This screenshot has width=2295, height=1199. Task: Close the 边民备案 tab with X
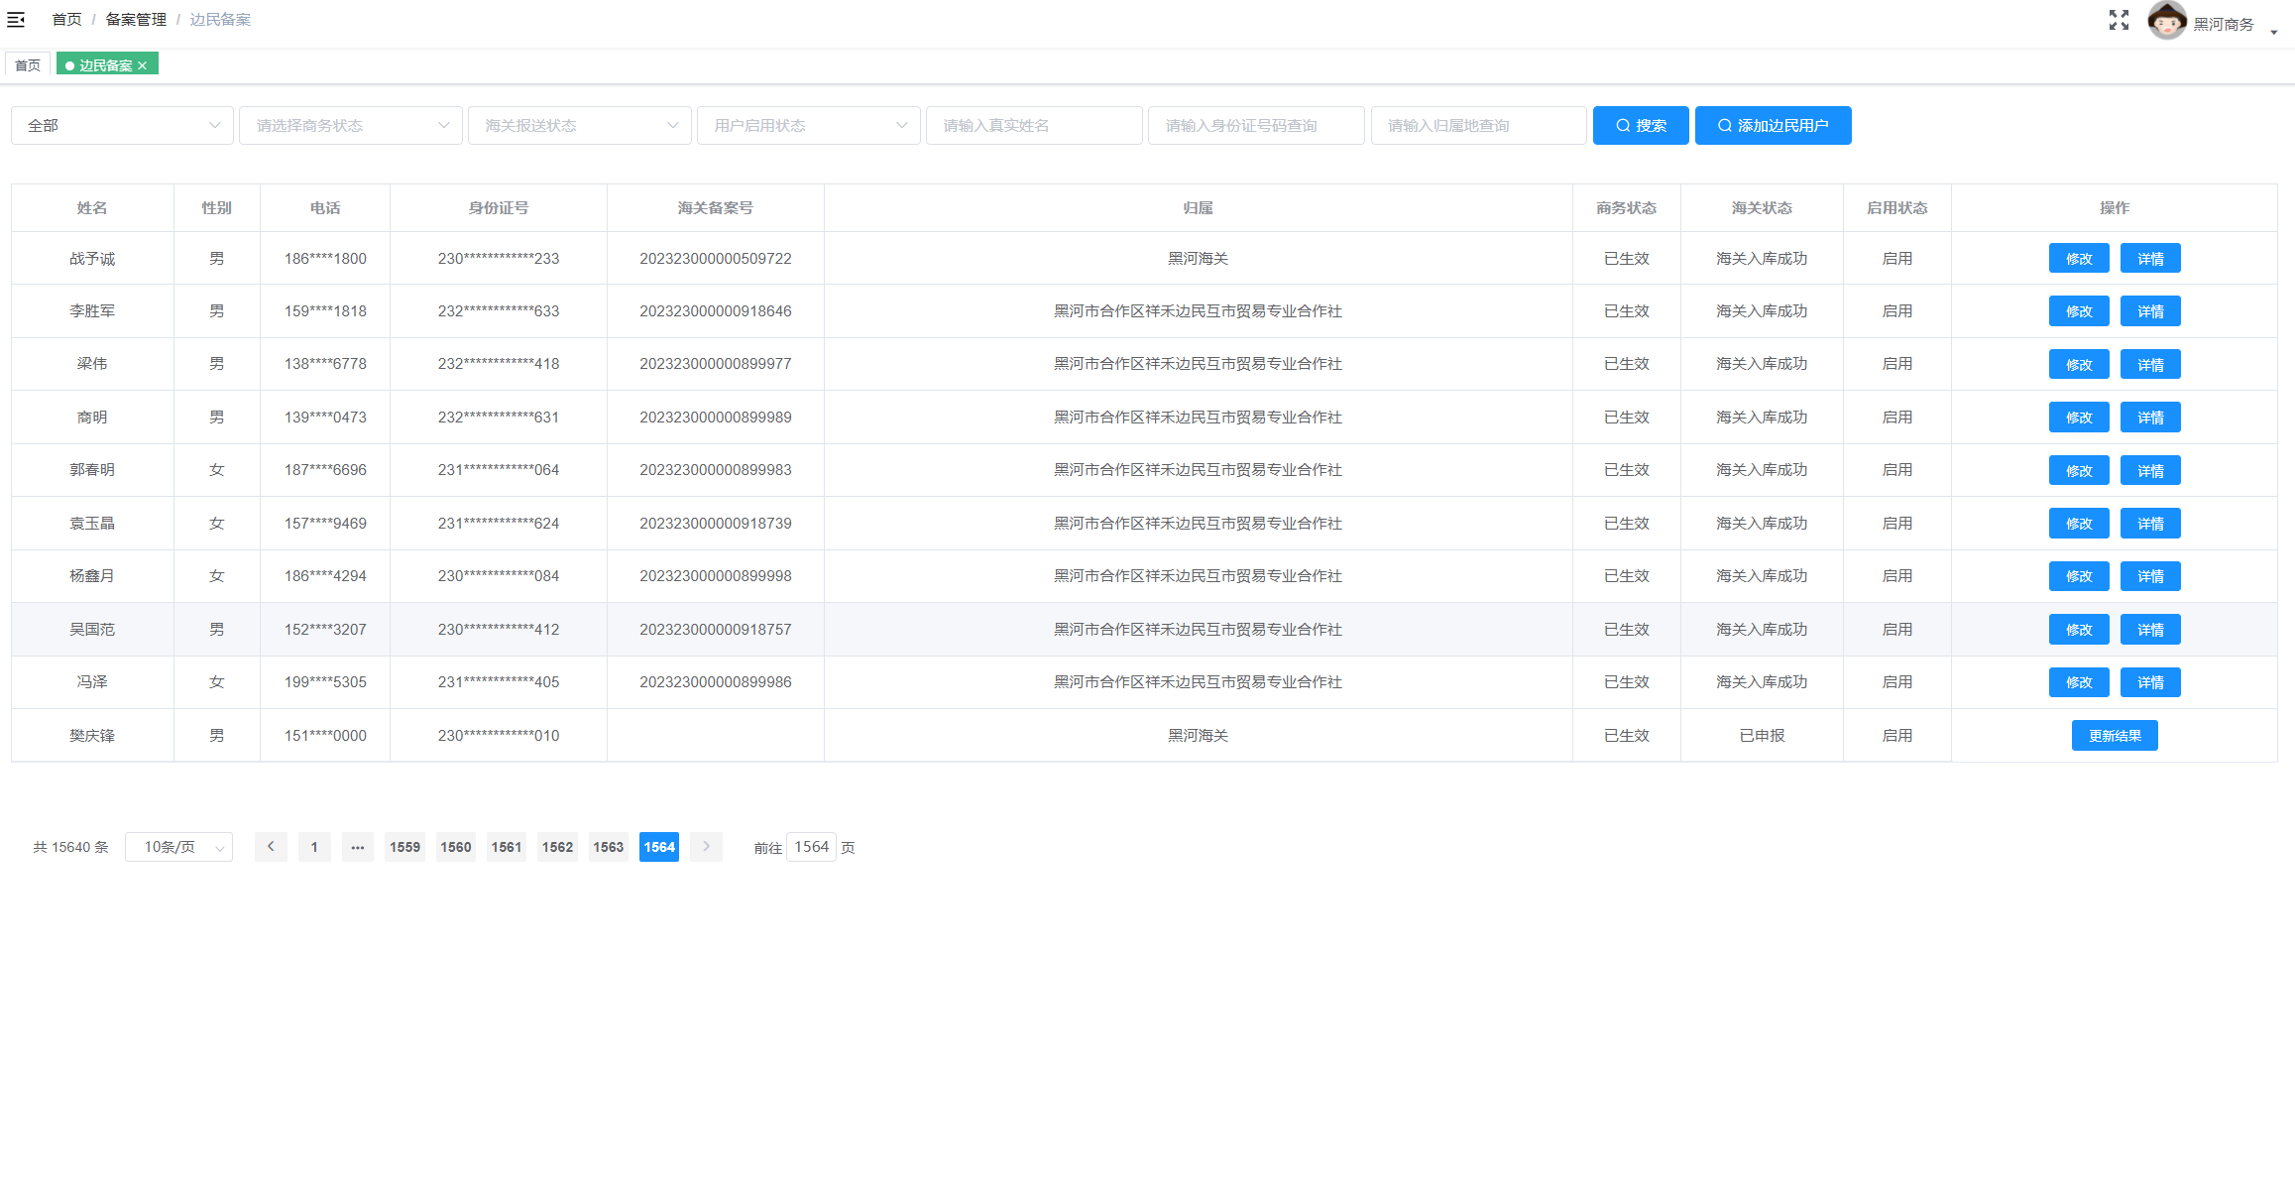(x=143, y=65)
